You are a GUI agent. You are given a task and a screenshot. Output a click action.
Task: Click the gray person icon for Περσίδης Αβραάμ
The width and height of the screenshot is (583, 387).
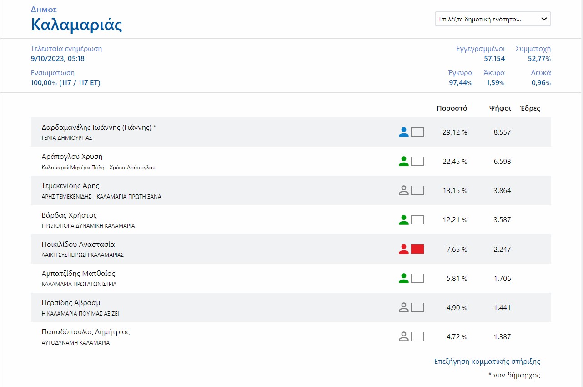coord(403,307)
